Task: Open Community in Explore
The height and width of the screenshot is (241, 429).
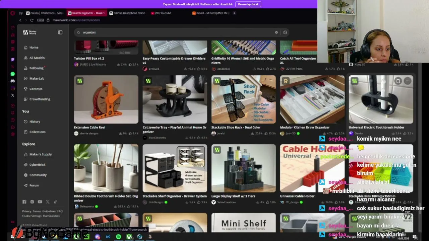Action: coord(36,175)
